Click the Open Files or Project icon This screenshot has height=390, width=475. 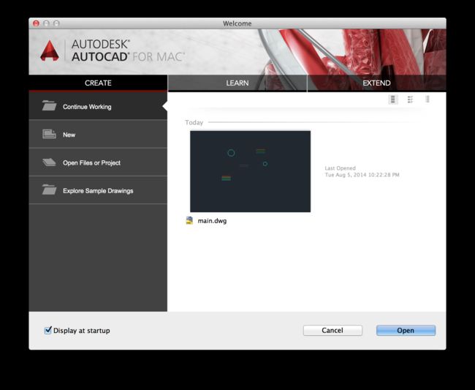[49, 162]
